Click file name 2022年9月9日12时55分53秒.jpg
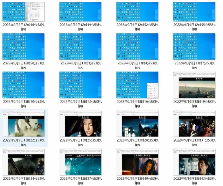This screenshot has width=223, height=186. (x=194, y=27)
